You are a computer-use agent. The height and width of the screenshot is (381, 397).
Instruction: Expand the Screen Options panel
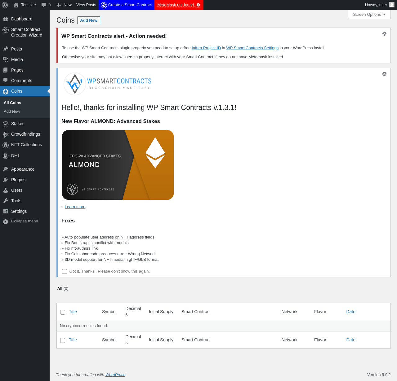369,15
